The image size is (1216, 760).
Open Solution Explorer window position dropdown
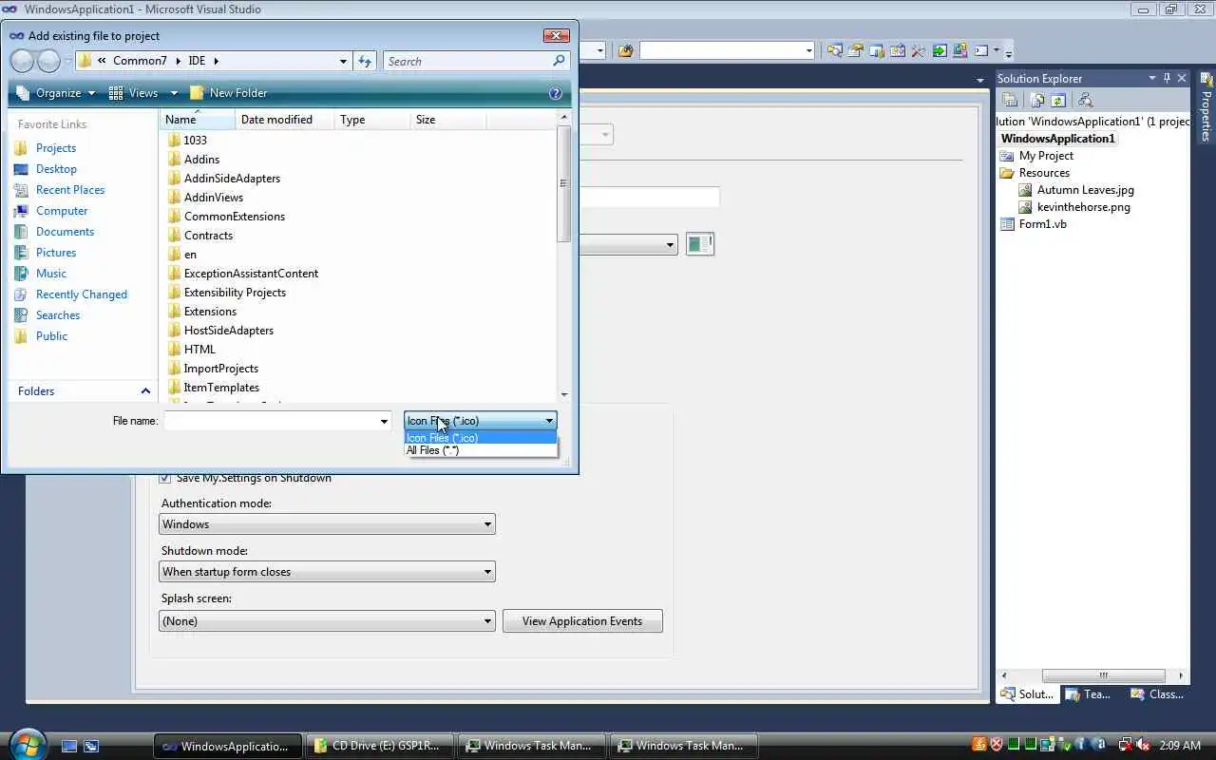coord(1152,78)
